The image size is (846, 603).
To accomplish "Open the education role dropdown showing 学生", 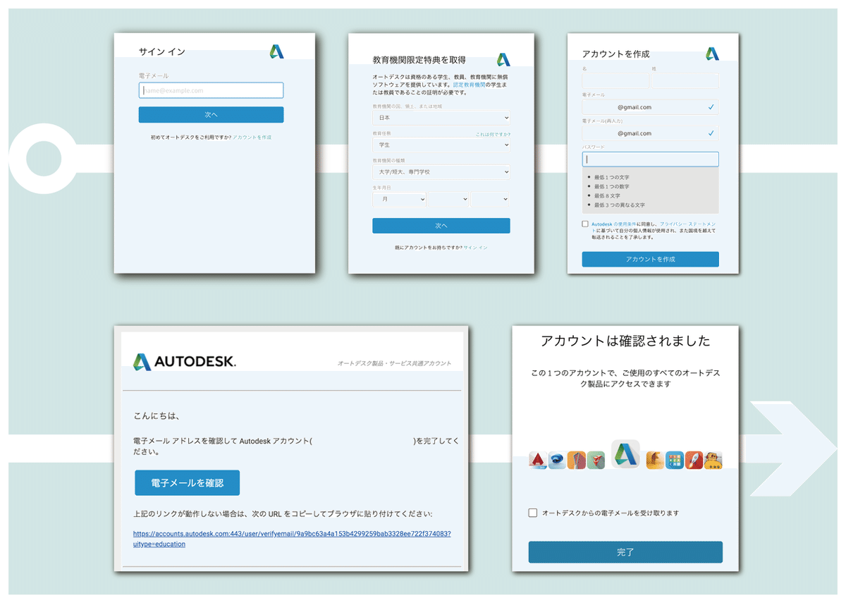I will point(441,145).
